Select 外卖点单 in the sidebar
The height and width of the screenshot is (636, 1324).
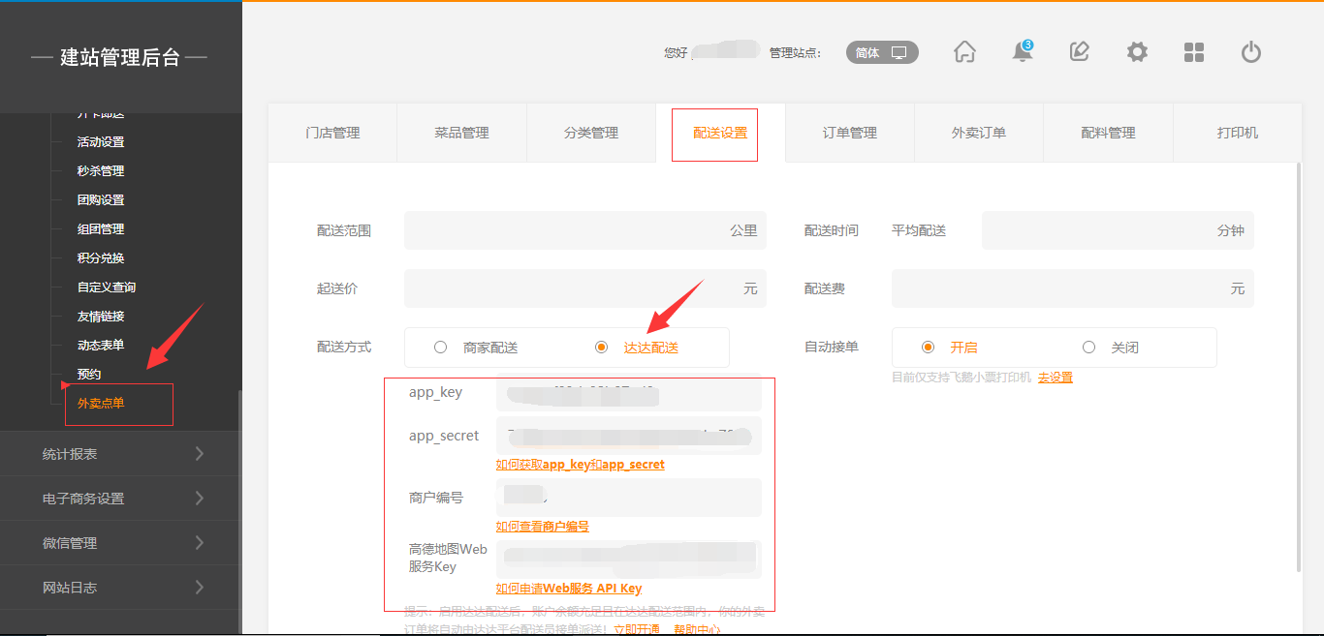[101, 404]
